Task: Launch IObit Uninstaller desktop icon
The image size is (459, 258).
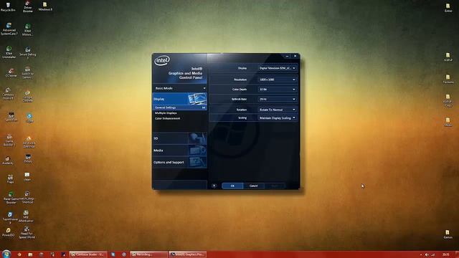Action: (x=9, y=52)
